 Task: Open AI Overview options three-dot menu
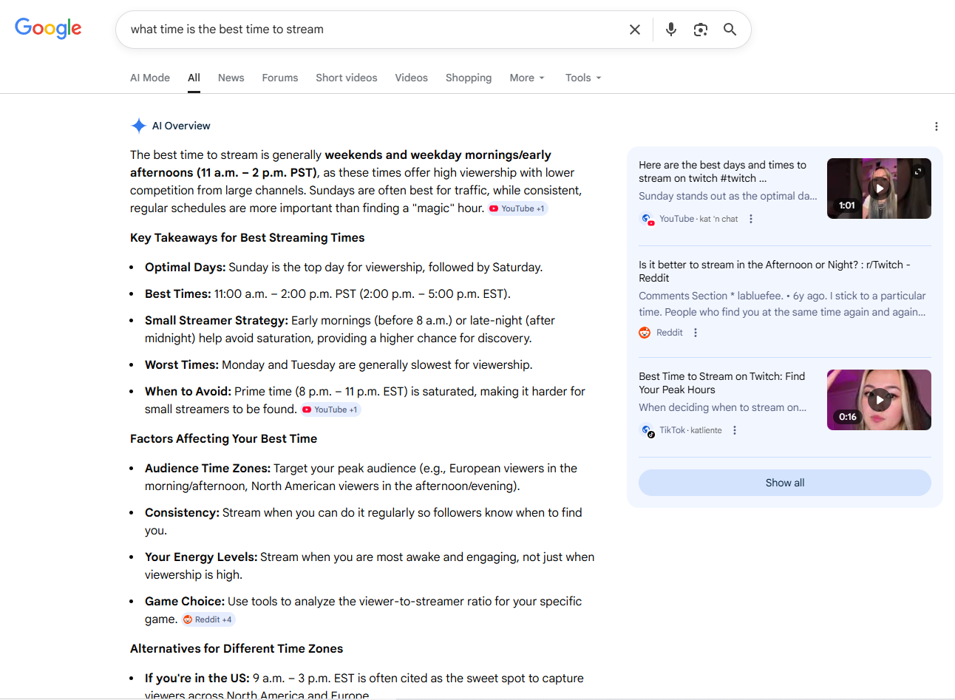(936, 126)
